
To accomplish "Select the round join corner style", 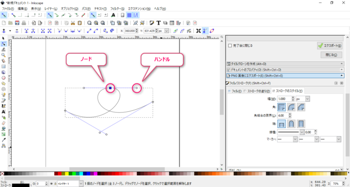I will tap(291, 107).
